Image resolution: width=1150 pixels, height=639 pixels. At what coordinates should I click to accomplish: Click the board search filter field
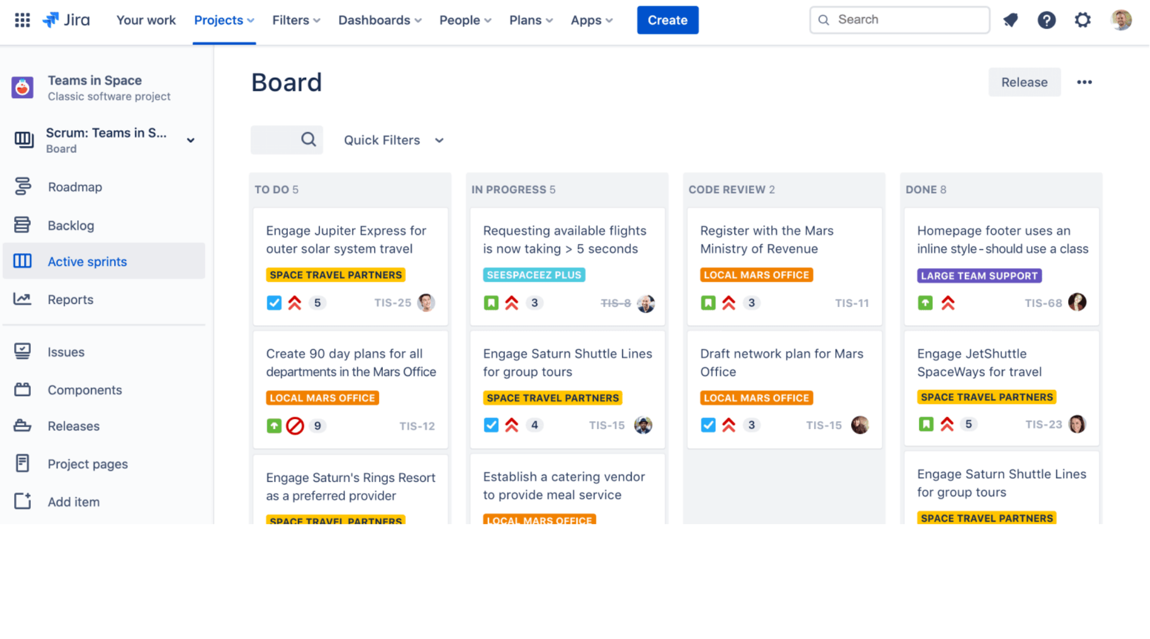tap(286, 139)
